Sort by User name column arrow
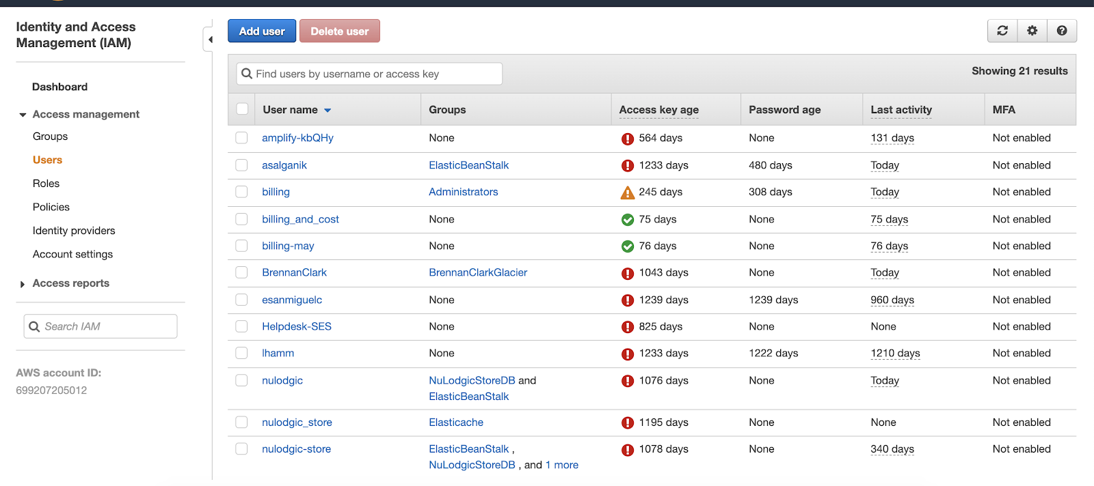 [x=328, y=110]
